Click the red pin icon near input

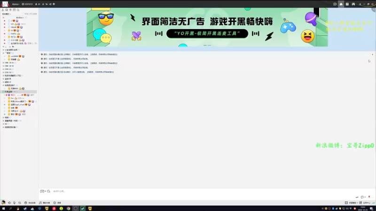(x=369, y=197)
